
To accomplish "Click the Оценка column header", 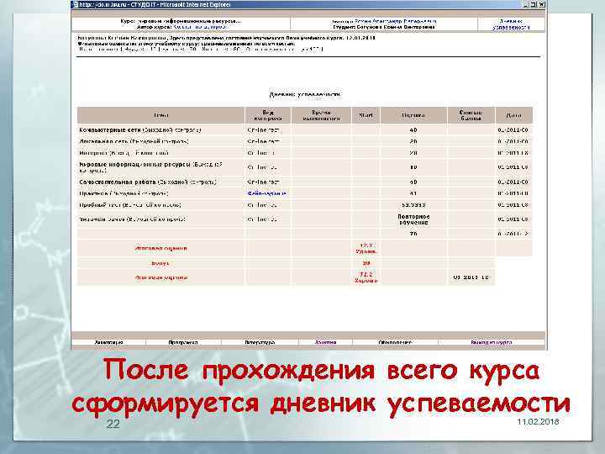I will (x=413, y=115).
